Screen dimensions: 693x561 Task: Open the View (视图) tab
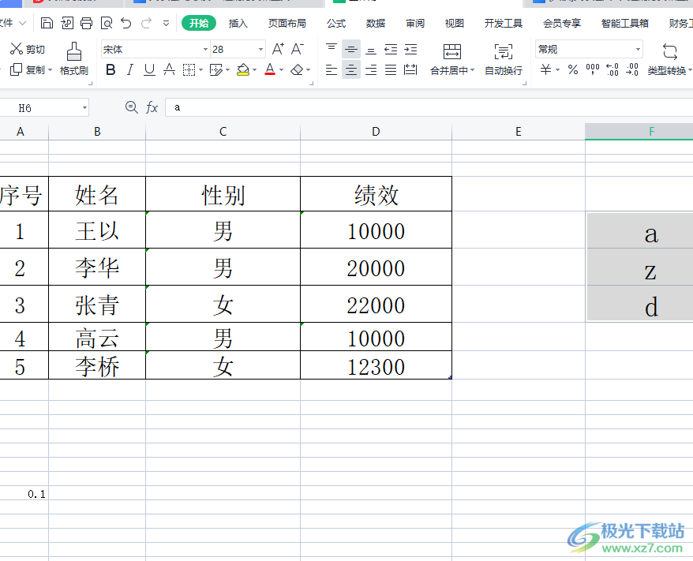455,23
